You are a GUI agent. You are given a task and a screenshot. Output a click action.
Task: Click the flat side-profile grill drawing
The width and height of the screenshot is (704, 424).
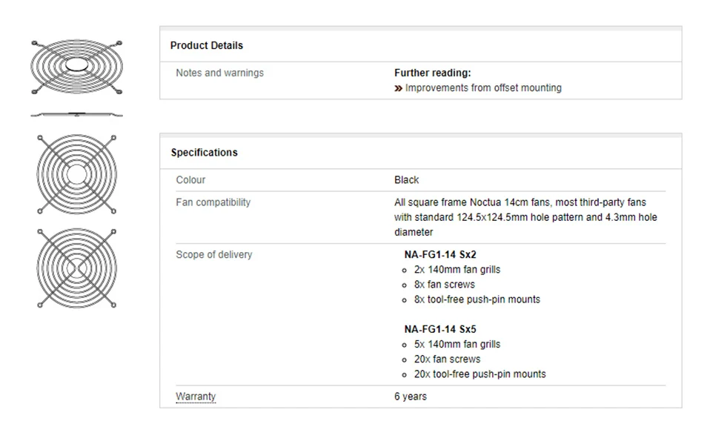coord(76,115)
